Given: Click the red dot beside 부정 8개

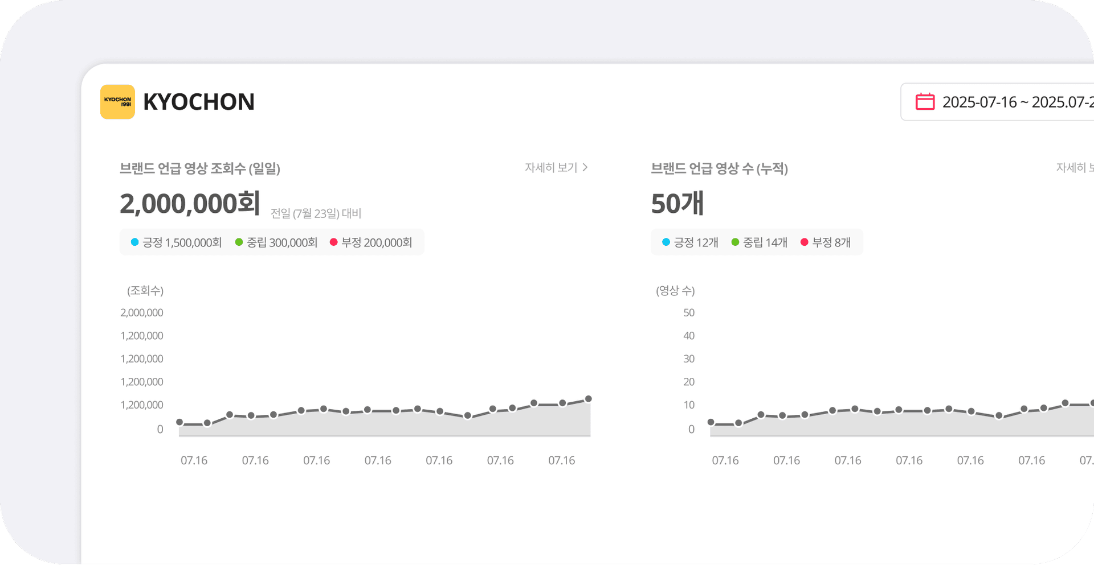Looking at the screenshot, I should 805,242.
